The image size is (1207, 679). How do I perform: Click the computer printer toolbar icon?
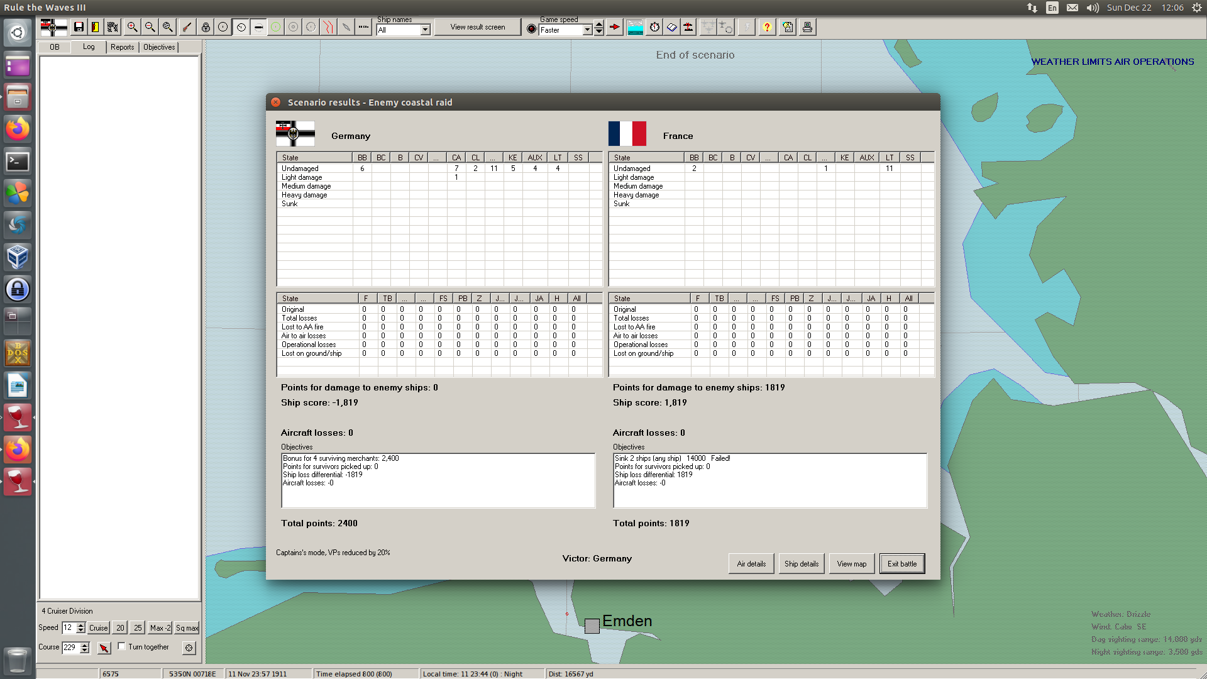[x=807, y=27]
